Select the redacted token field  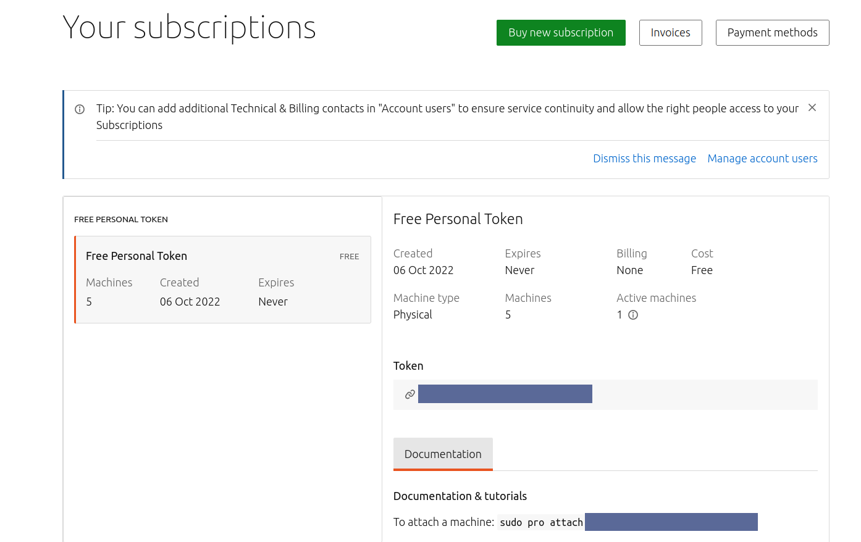coord(505,394)
